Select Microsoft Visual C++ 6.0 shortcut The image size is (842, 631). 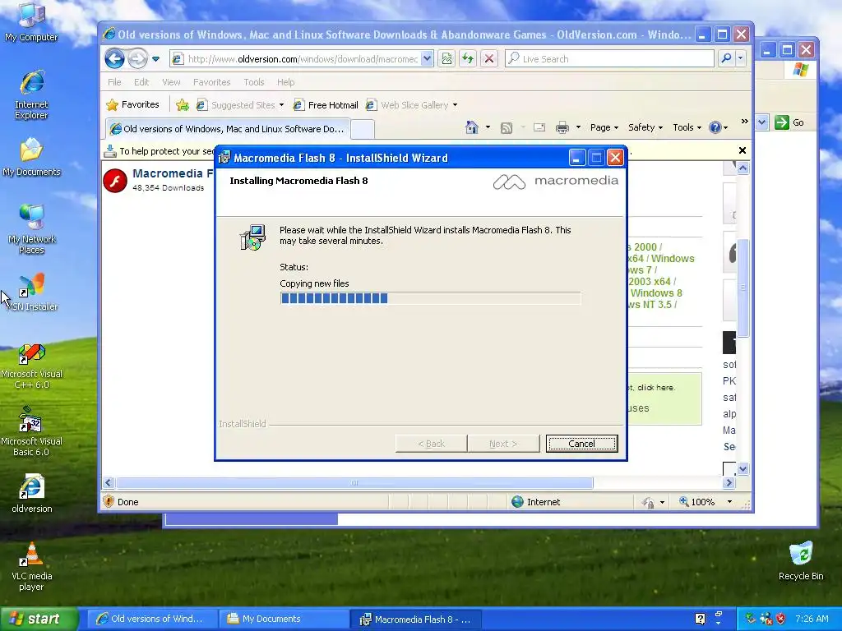[x=31, y=366]
